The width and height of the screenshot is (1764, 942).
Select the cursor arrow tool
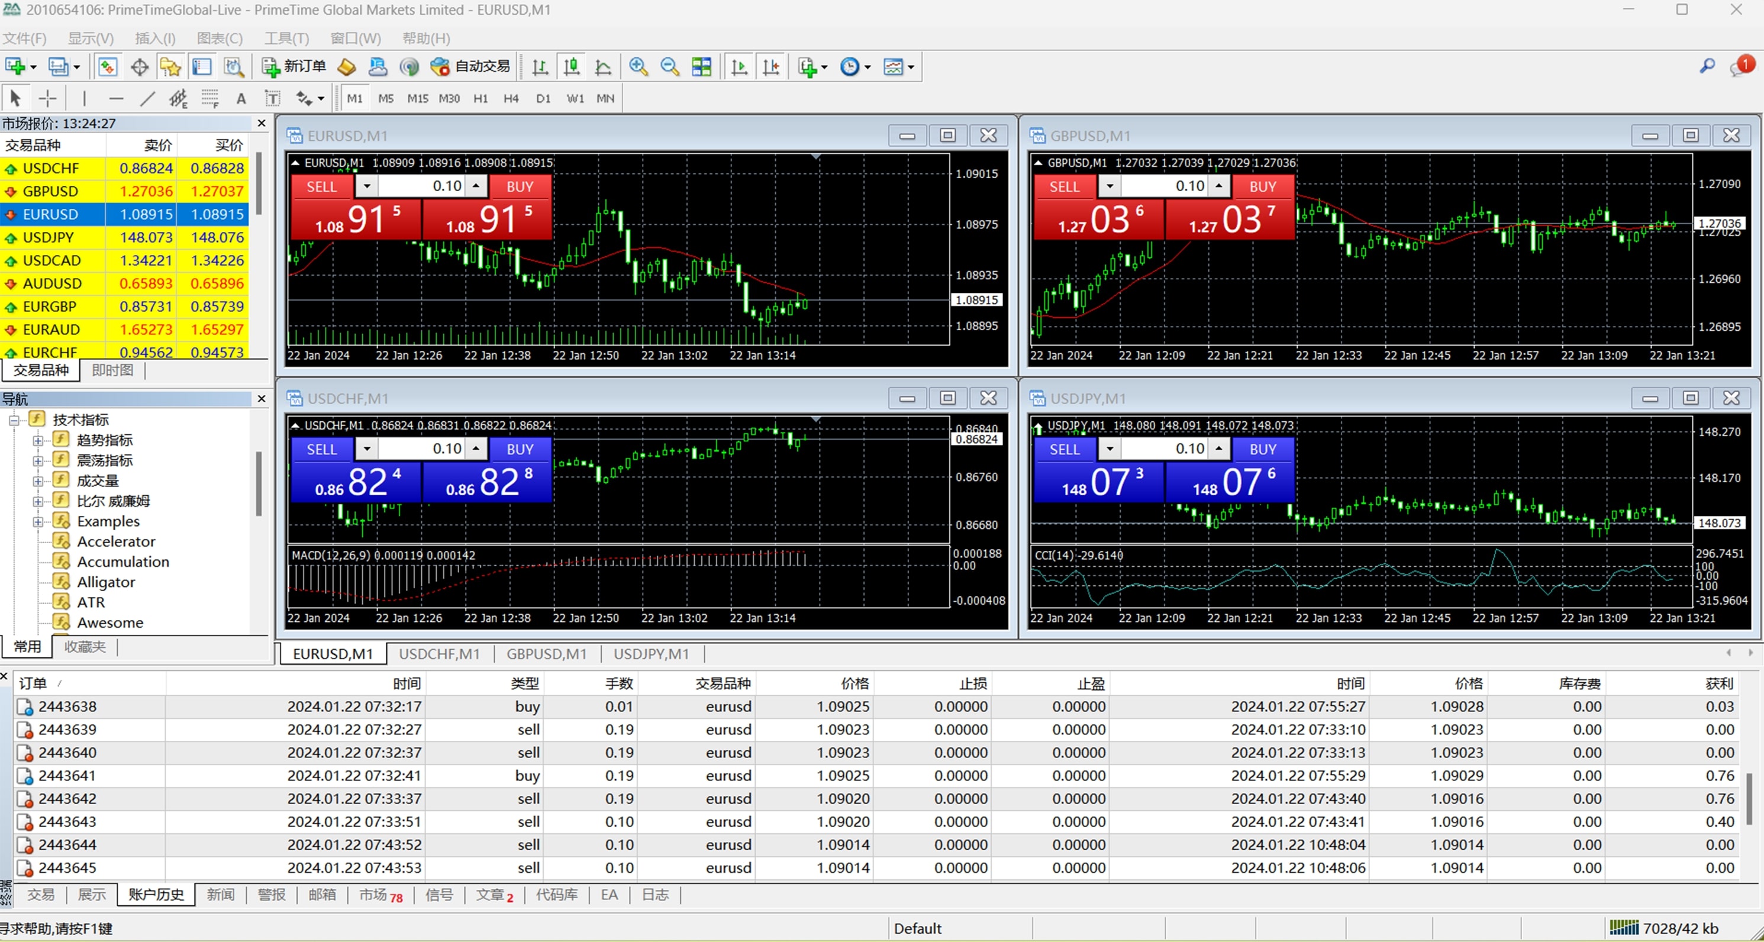15,98
